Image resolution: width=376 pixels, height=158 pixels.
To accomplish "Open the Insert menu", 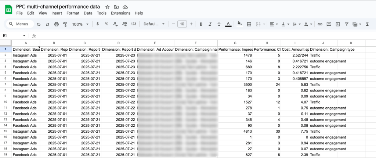I will coord(57,13).
